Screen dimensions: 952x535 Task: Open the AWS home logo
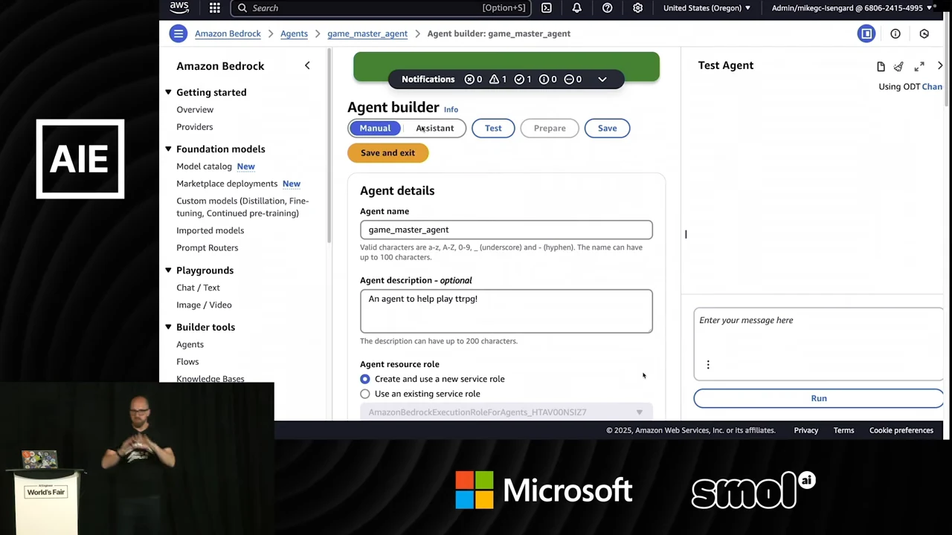pos(179,7)
